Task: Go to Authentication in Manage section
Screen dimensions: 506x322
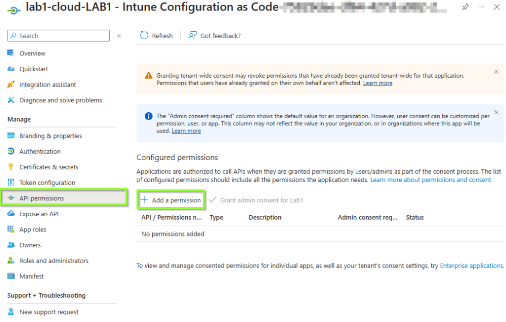Action: [40, 151]
